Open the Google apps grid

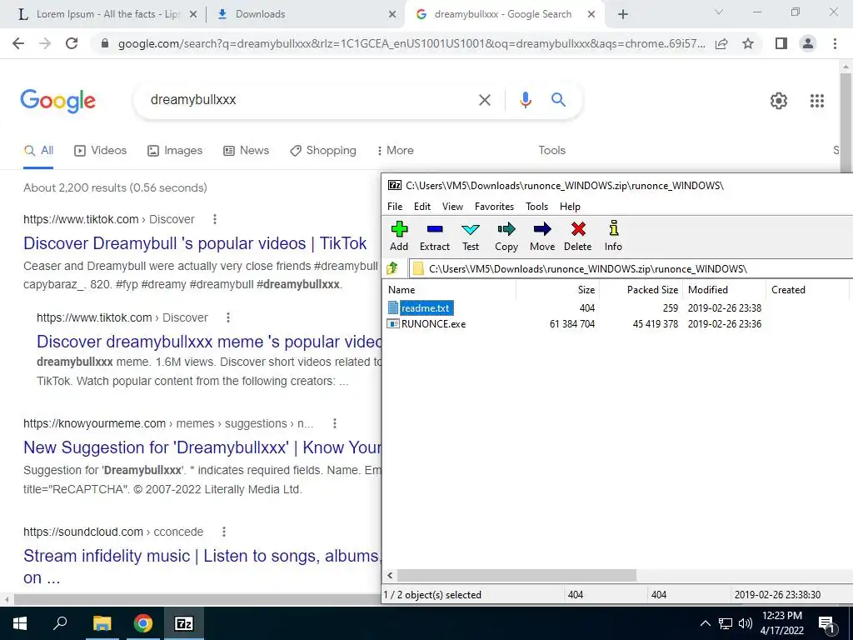(x=817, y=101)
